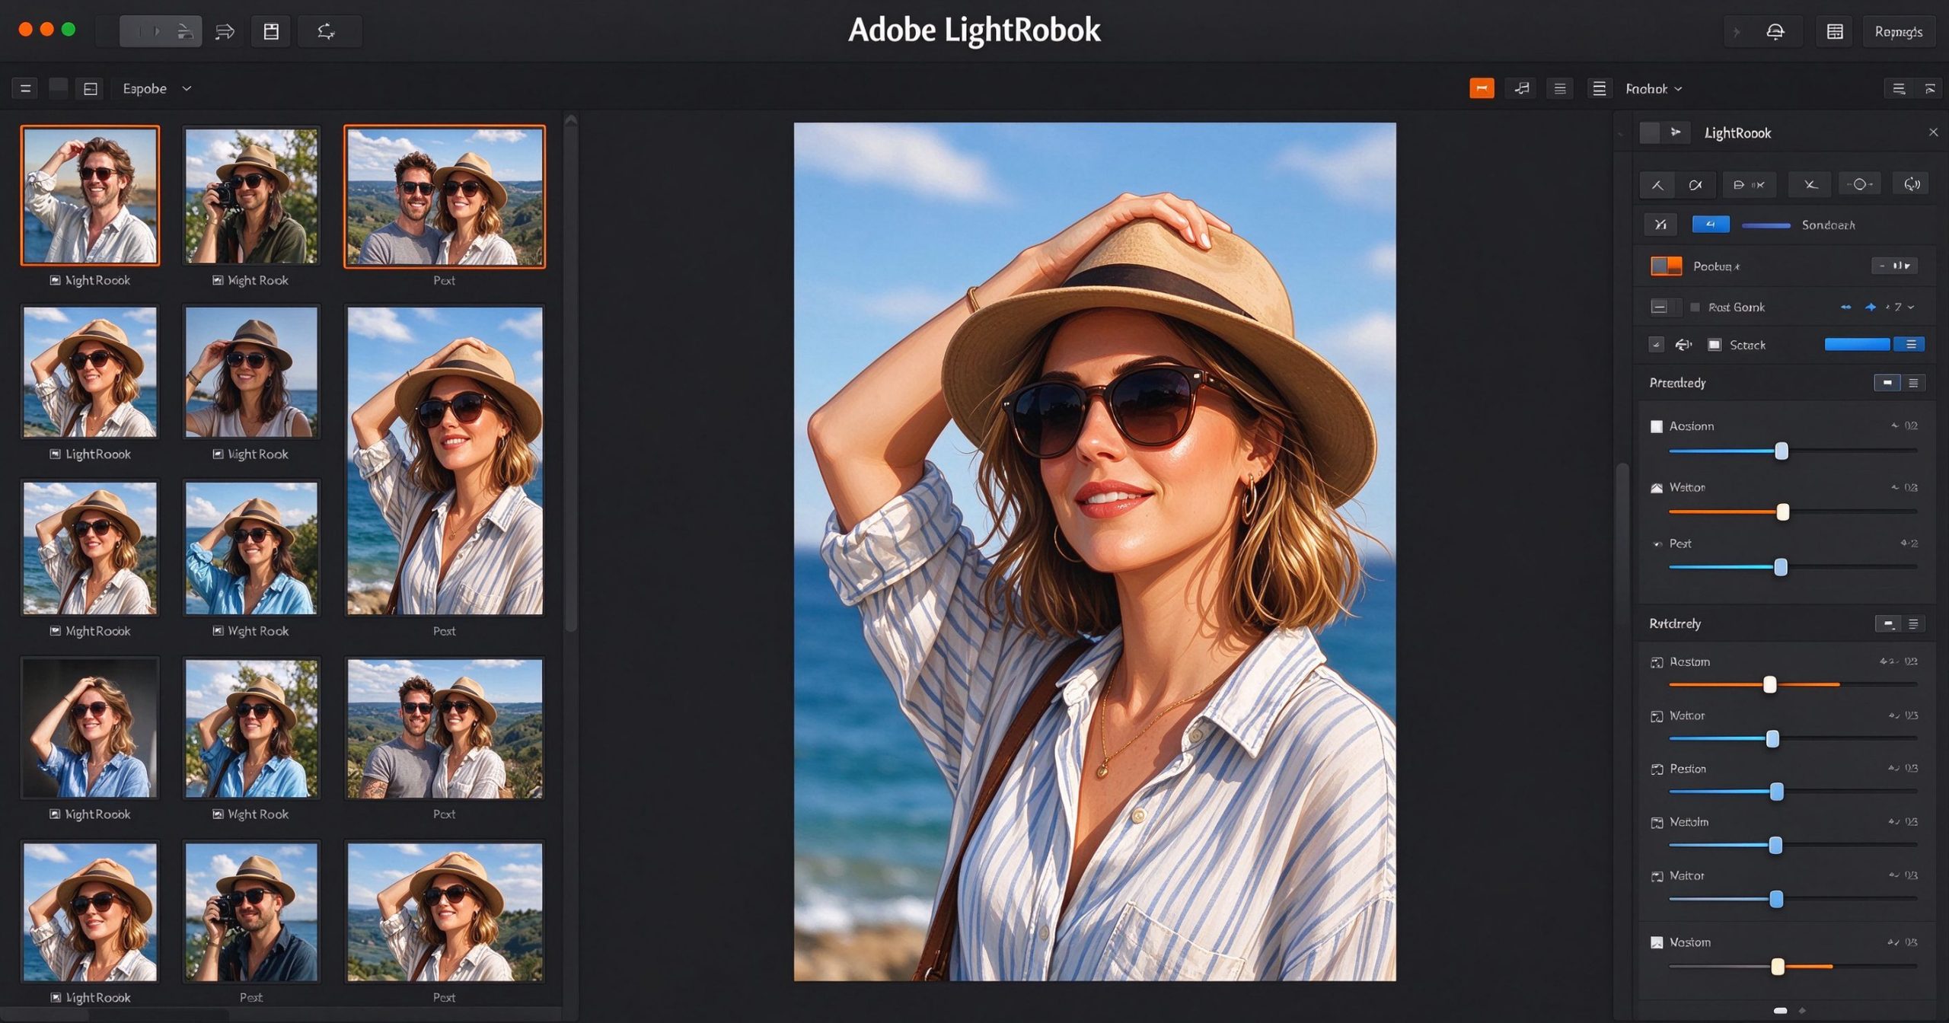Click the hamburger menu icon at top left

point(25,88)
